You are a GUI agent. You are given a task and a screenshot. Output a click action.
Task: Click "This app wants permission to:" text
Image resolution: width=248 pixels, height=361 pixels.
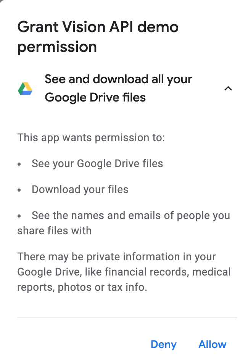tap(91, 137)
